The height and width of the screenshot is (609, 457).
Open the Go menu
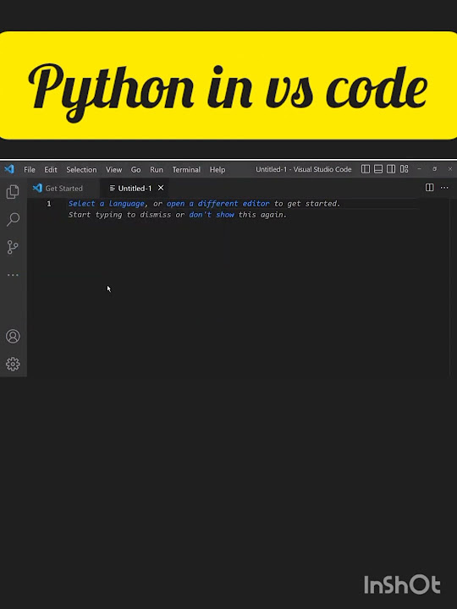coord(135,170)
